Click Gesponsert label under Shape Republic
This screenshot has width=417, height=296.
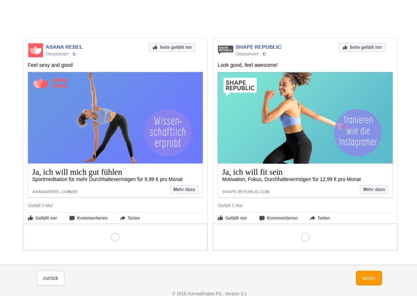point(247,54)
